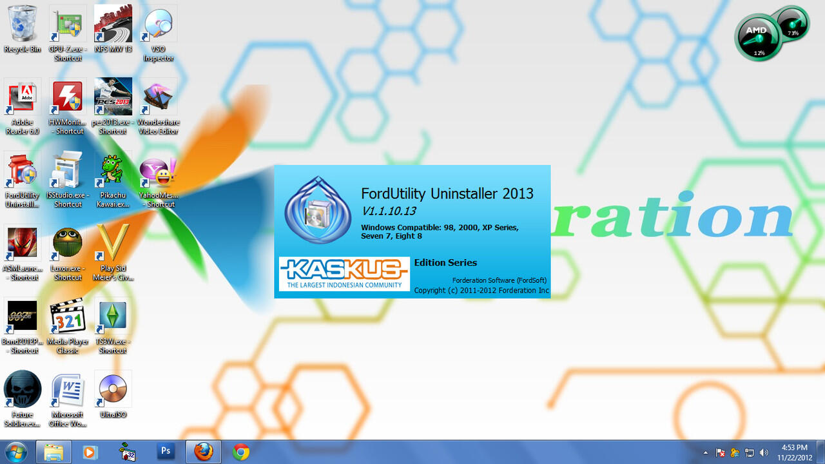Click the taskbar clock showing 4:53 PM
This screenshot has height=464, width=825.
[794, 452]
